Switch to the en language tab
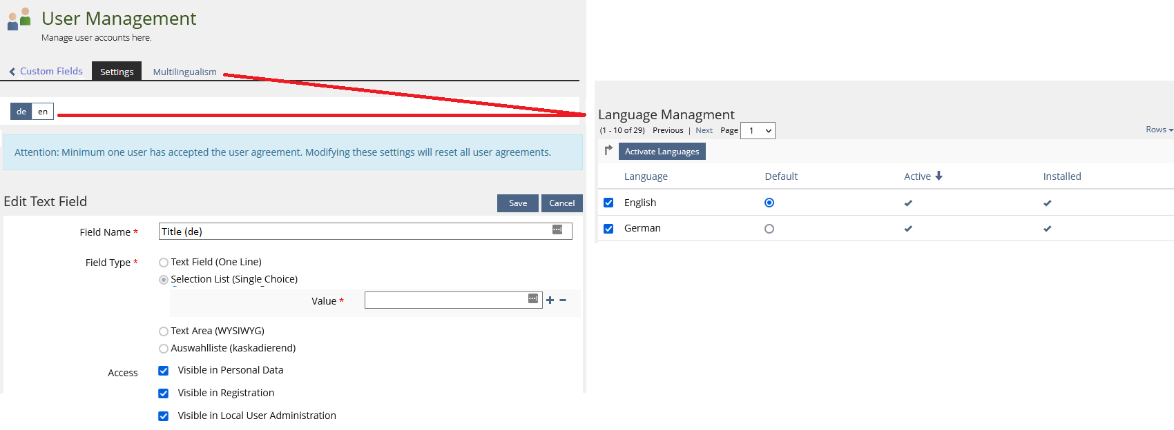1174x430 pixels. [43, 112]
